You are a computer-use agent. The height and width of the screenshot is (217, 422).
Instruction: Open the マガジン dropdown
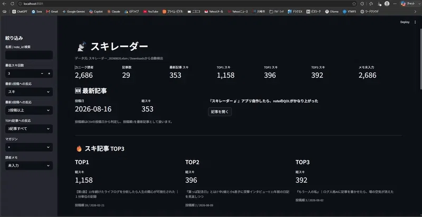click(x=29, y=147)
